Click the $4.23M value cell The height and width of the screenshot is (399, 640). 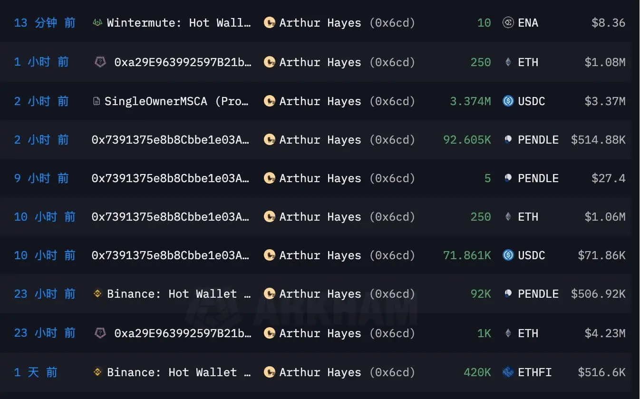(605, 333)
